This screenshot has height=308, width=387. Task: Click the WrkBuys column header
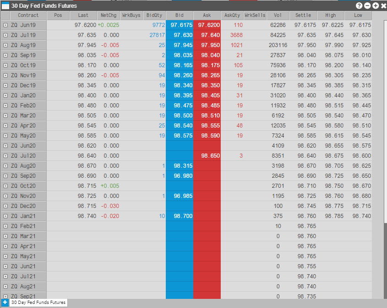coord(131,15)
